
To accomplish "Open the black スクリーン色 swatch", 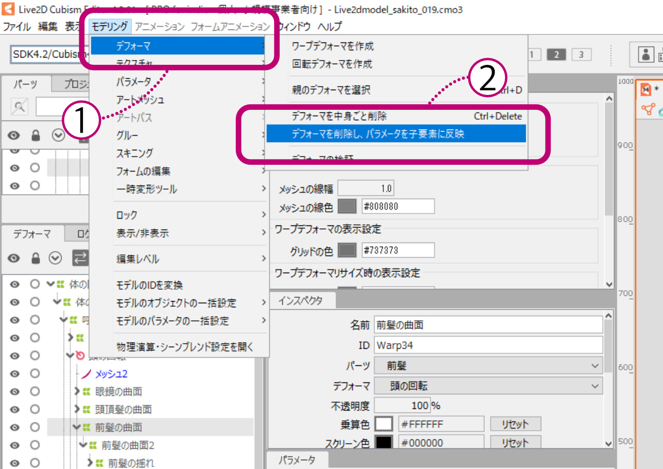I will coord(384,443).
